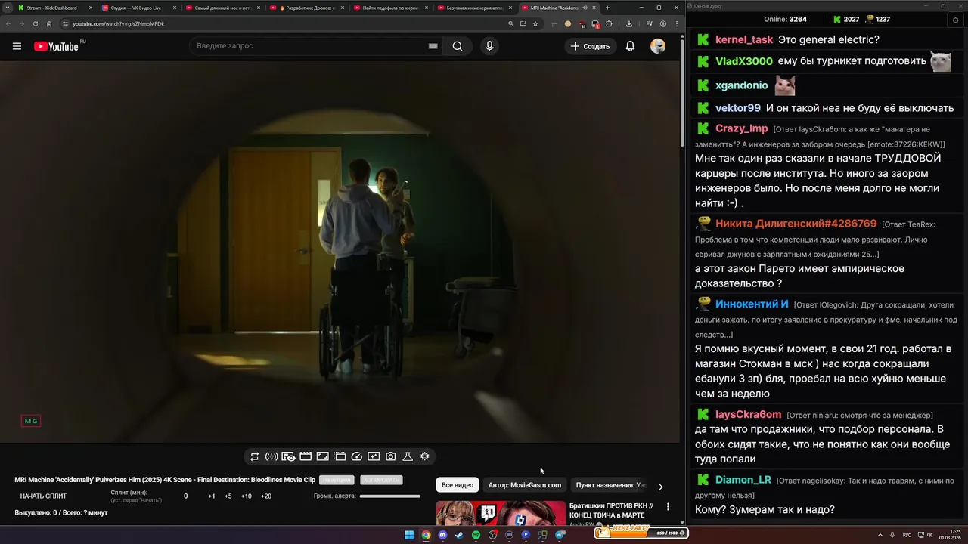Click the +20 split minutes button
This screenshot has height=544, width=968.
(x=266, y=496)
